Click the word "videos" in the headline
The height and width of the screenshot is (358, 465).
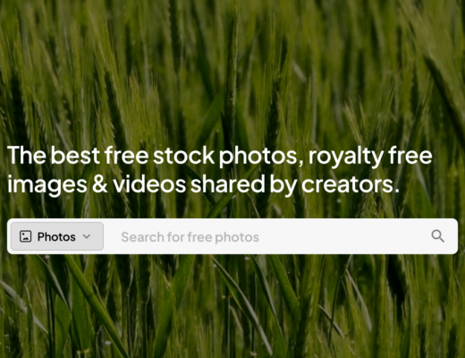(149, 184)
